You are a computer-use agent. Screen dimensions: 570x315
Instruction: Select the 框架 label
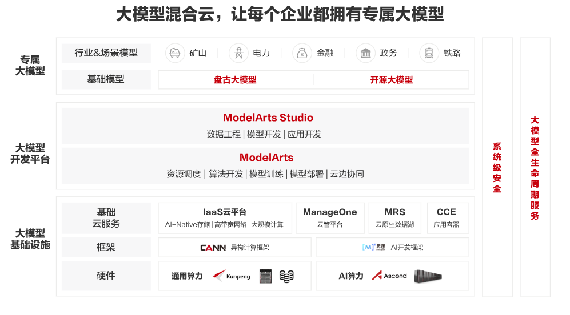[x=106, y=248]
